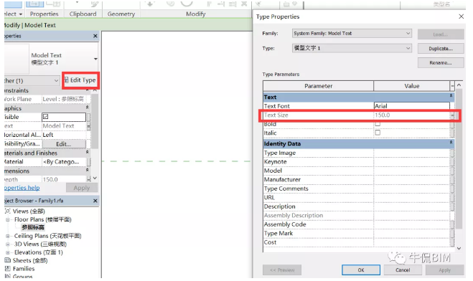
Task: Close the Properties palette
Action: (95, 36)
